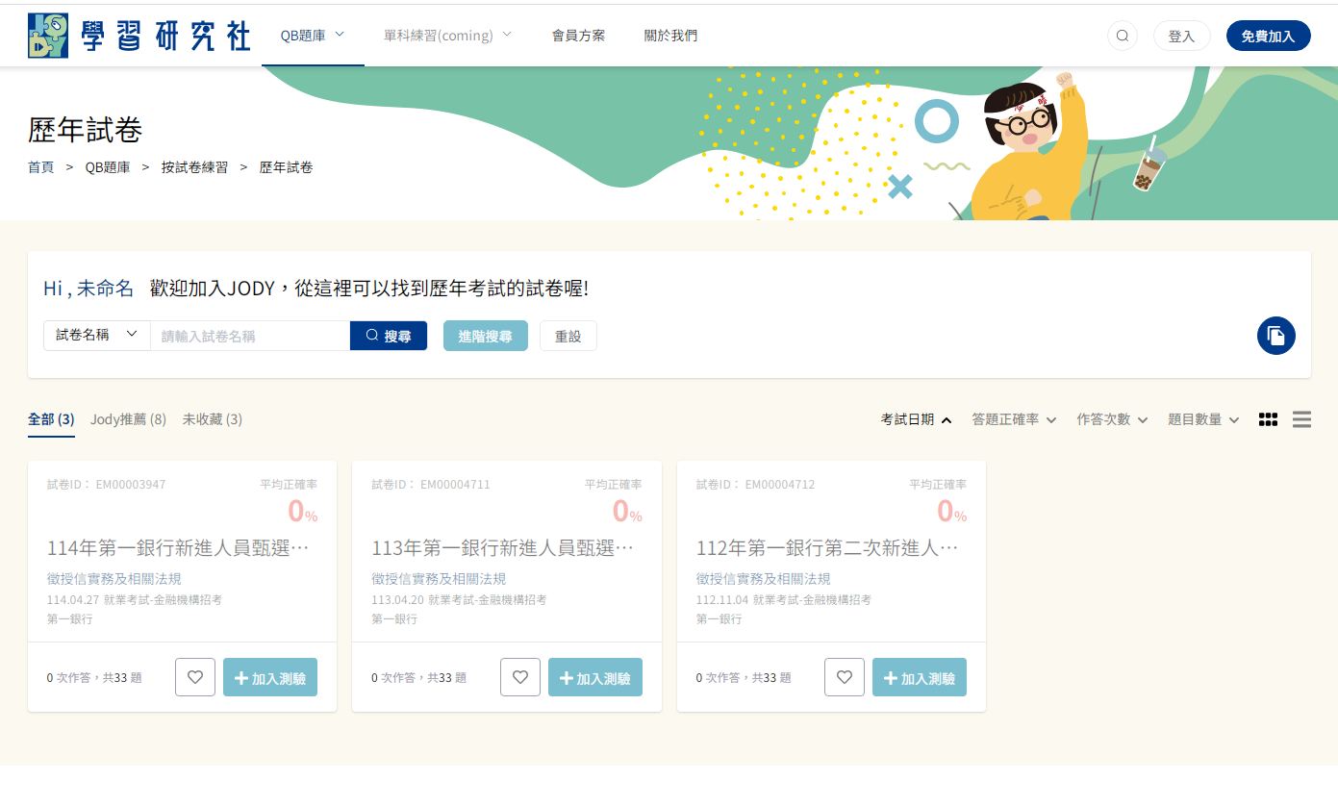Sort by 答題正確率

point(1014,419)
